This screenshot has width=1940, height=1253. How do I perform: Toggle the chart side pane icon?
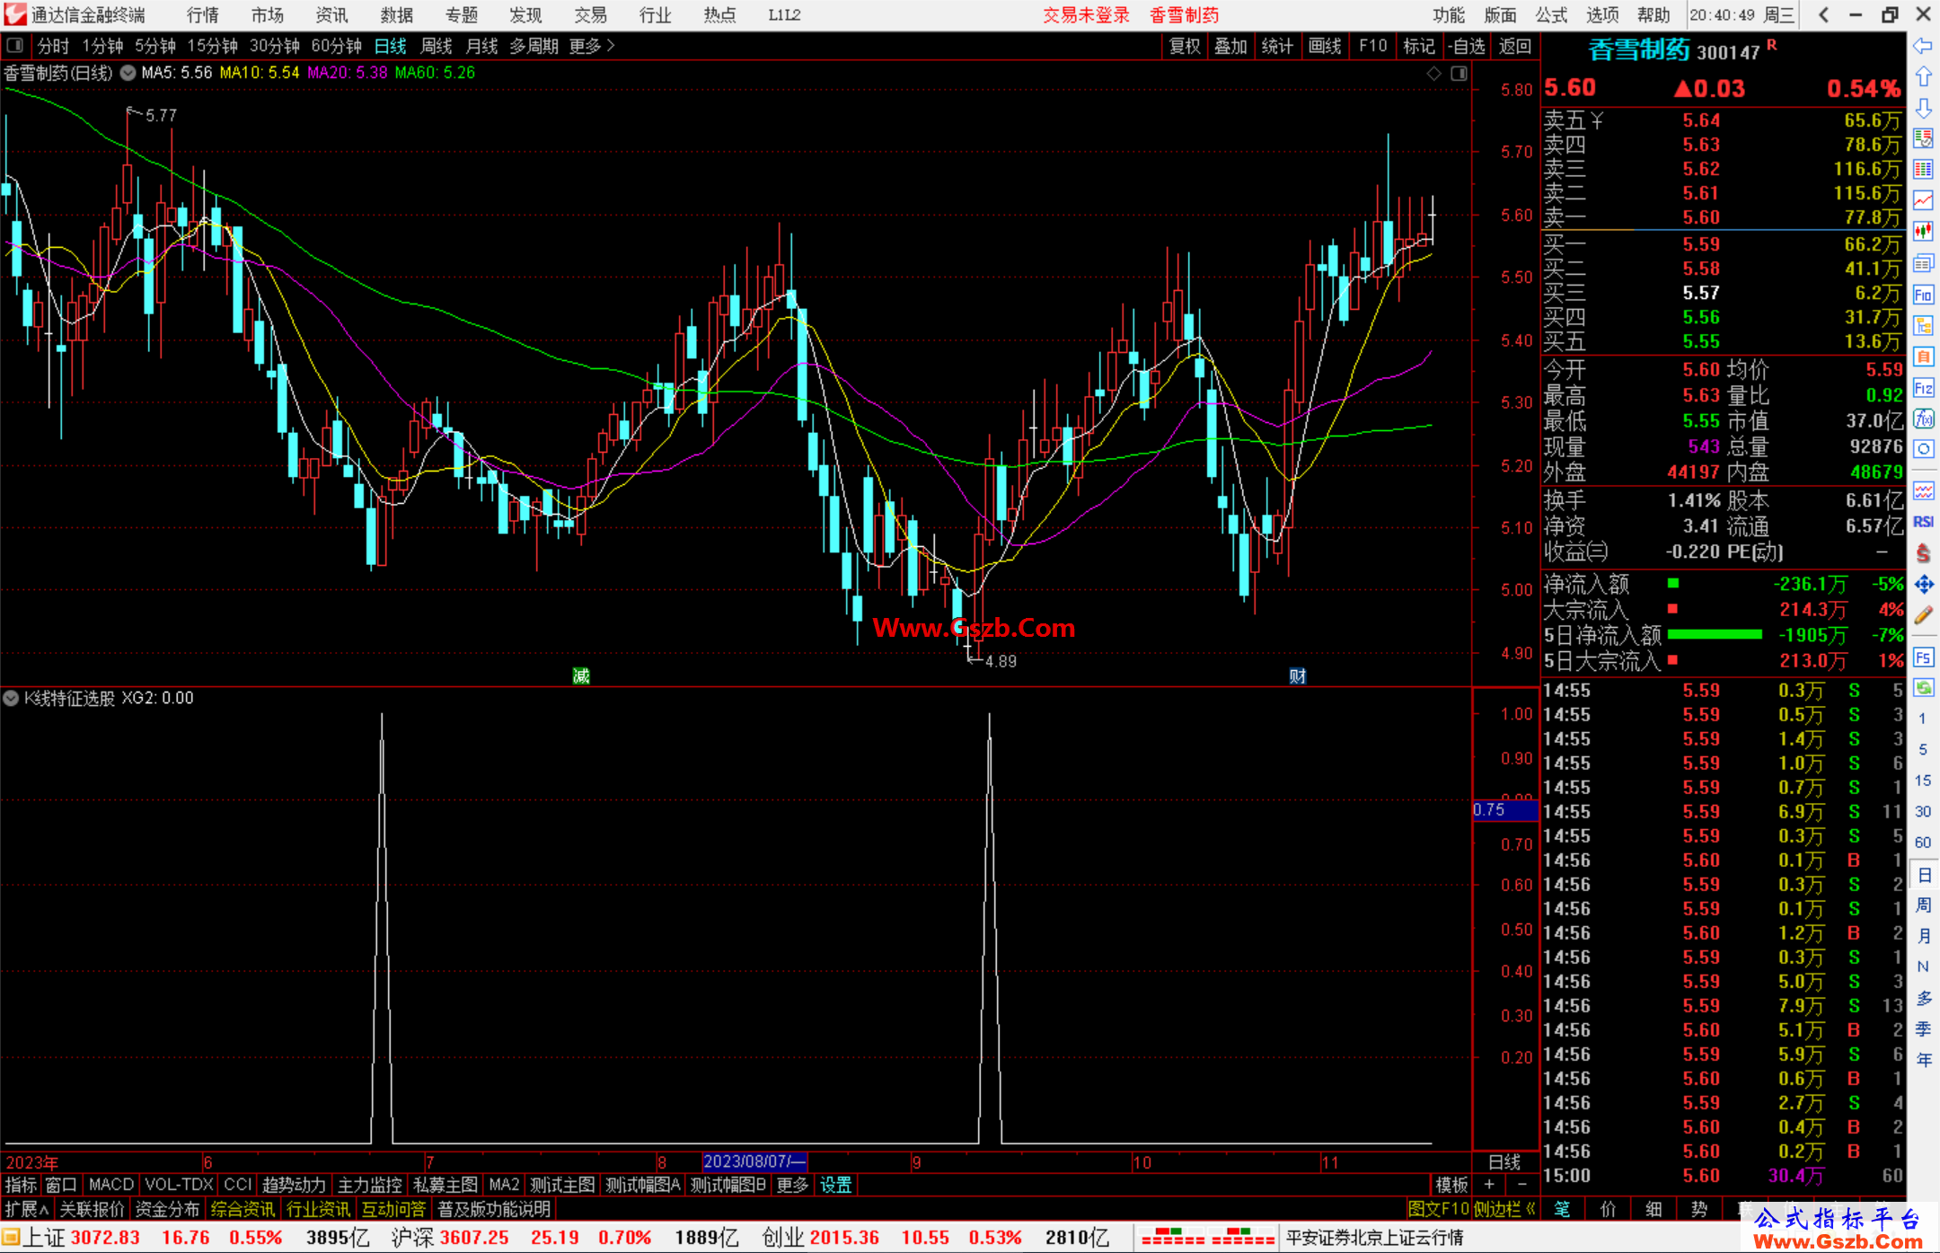click(x=1459, y=74)
